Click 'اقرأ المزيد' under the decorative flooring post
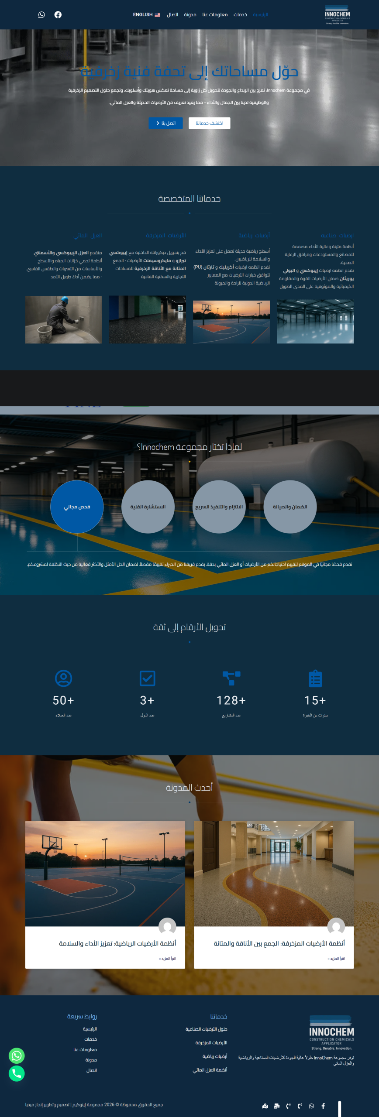The height and width of the screenshot is (1117, 379). (336, 959)
